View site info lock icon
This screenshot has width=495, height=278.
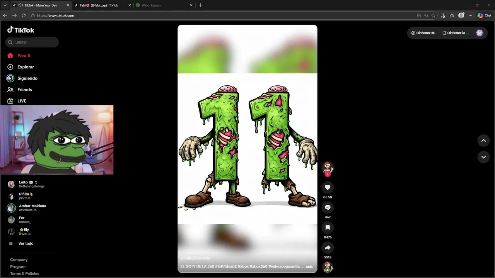pos(33,15)
